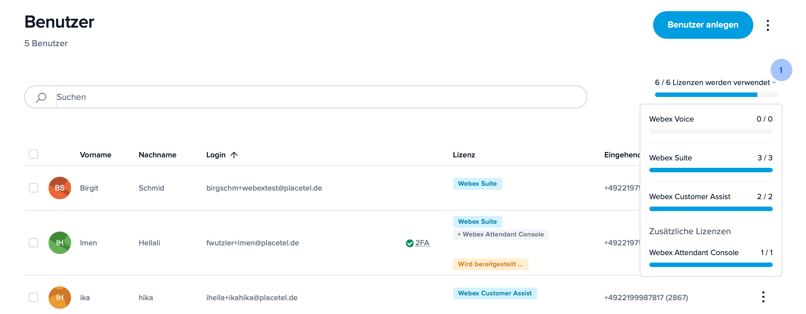Viewport: 806px width, 314px height.
Task: Click the magnifier search icon
Action: click(41, 97)
